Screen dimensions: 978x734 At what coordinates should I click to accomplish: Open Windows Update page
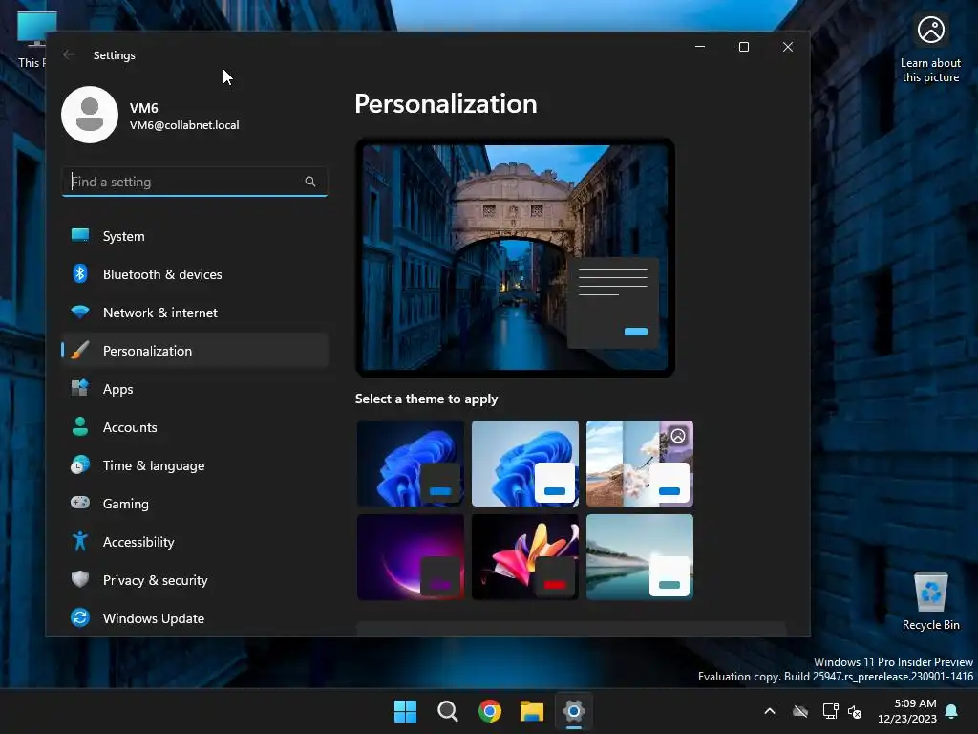pos(195,618)
